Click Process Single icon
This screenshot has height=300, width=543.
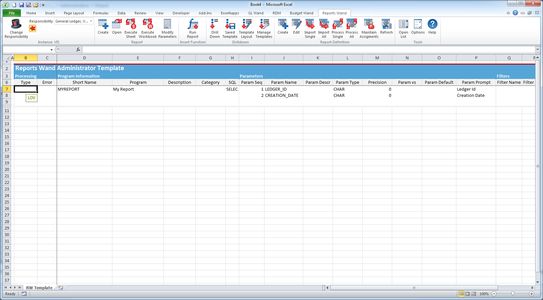[x=338, y=29]
